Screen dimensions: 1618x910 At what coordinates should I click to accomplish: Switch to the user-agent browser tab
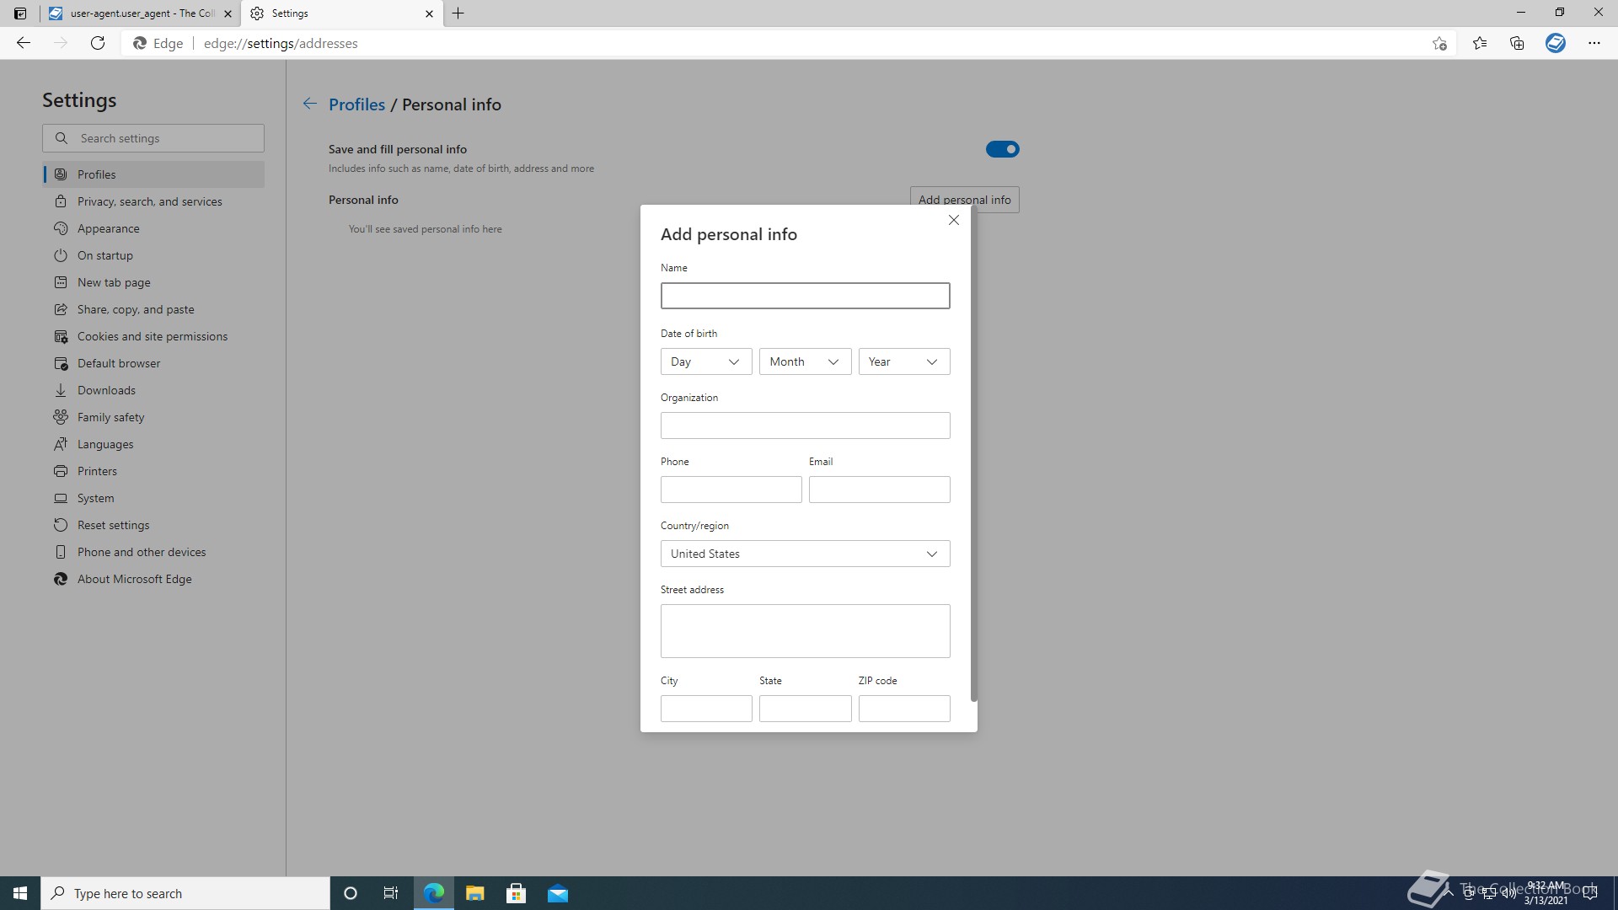[139, 13]
